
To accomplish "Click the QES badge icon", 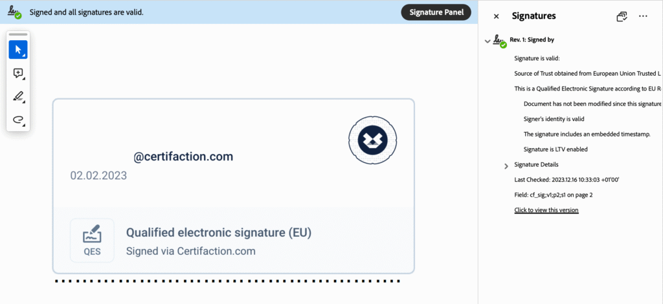I will coord(92,241).
